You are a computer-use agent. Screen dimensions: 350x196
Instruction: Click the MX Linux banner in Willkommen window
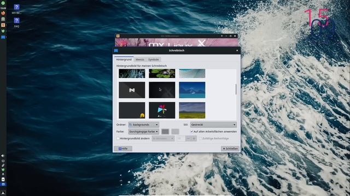pyautogui.click(x=176, y=42)
